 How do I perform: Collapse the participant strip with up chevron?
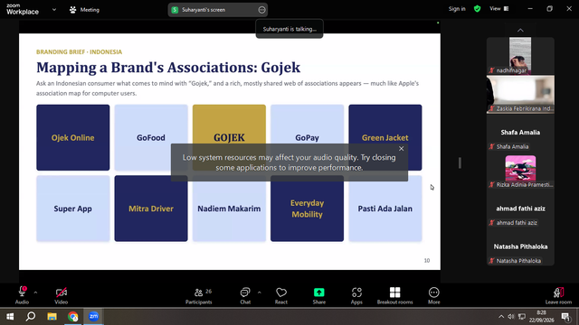point(520,30)
